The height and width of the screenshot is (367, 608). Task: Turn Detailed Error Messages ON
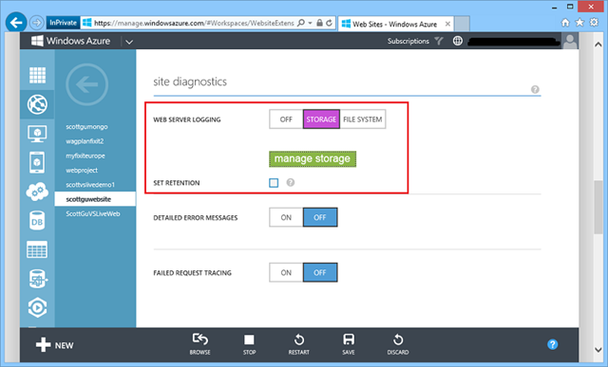click(x=286, y=217)
